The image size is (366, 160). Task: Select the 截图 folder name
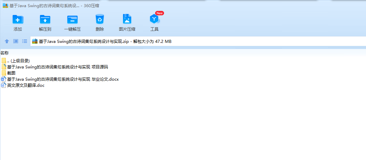(11, 73)
